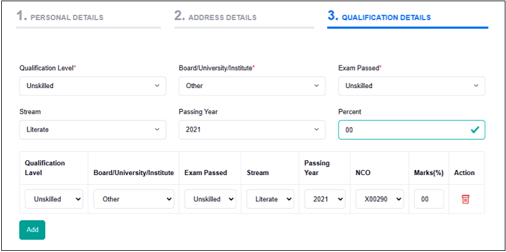Click the Percent input field
Viewport: 506px width, 252px height.
tap(403, 130)
